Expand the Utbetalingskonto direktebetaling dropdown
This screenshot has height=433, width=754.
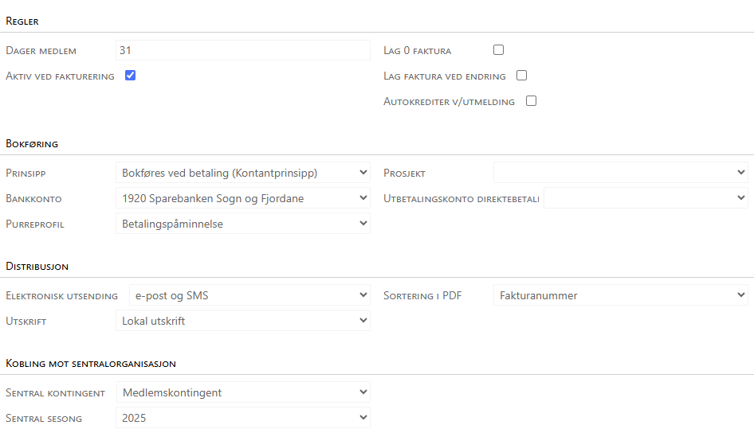pos(646,198)
